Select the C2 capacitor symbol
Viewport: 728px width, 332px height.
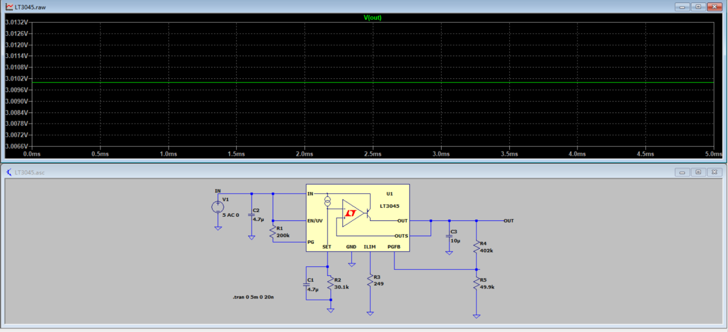251,215
